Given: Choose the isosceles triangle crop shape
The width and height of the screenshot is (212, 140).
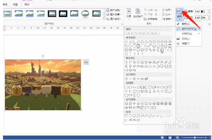Looking at the screenshot, I should [x=130, y=42].
